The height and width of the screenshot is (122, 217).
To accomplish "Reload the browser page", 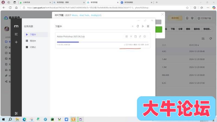I will 10,8.
